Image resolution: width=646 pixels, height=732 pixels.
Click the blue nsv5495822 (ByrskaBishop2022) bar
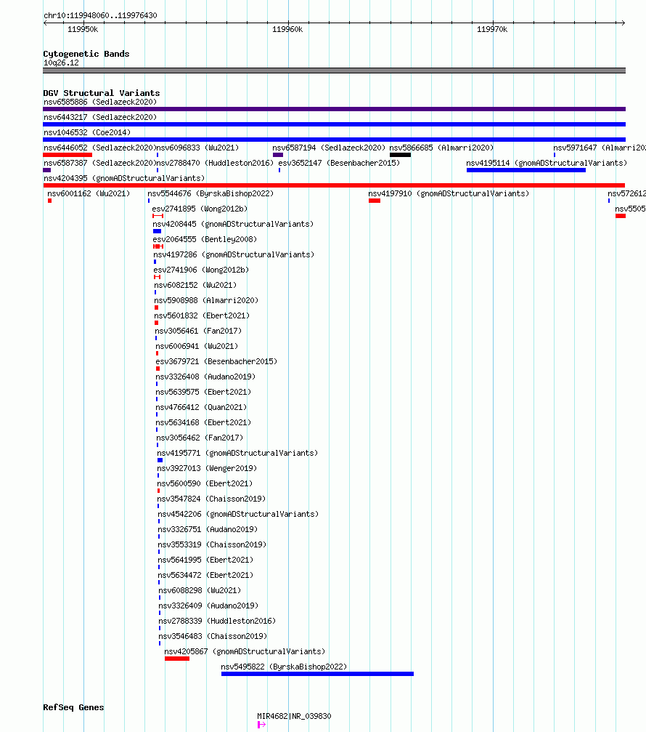click(317, 674)
